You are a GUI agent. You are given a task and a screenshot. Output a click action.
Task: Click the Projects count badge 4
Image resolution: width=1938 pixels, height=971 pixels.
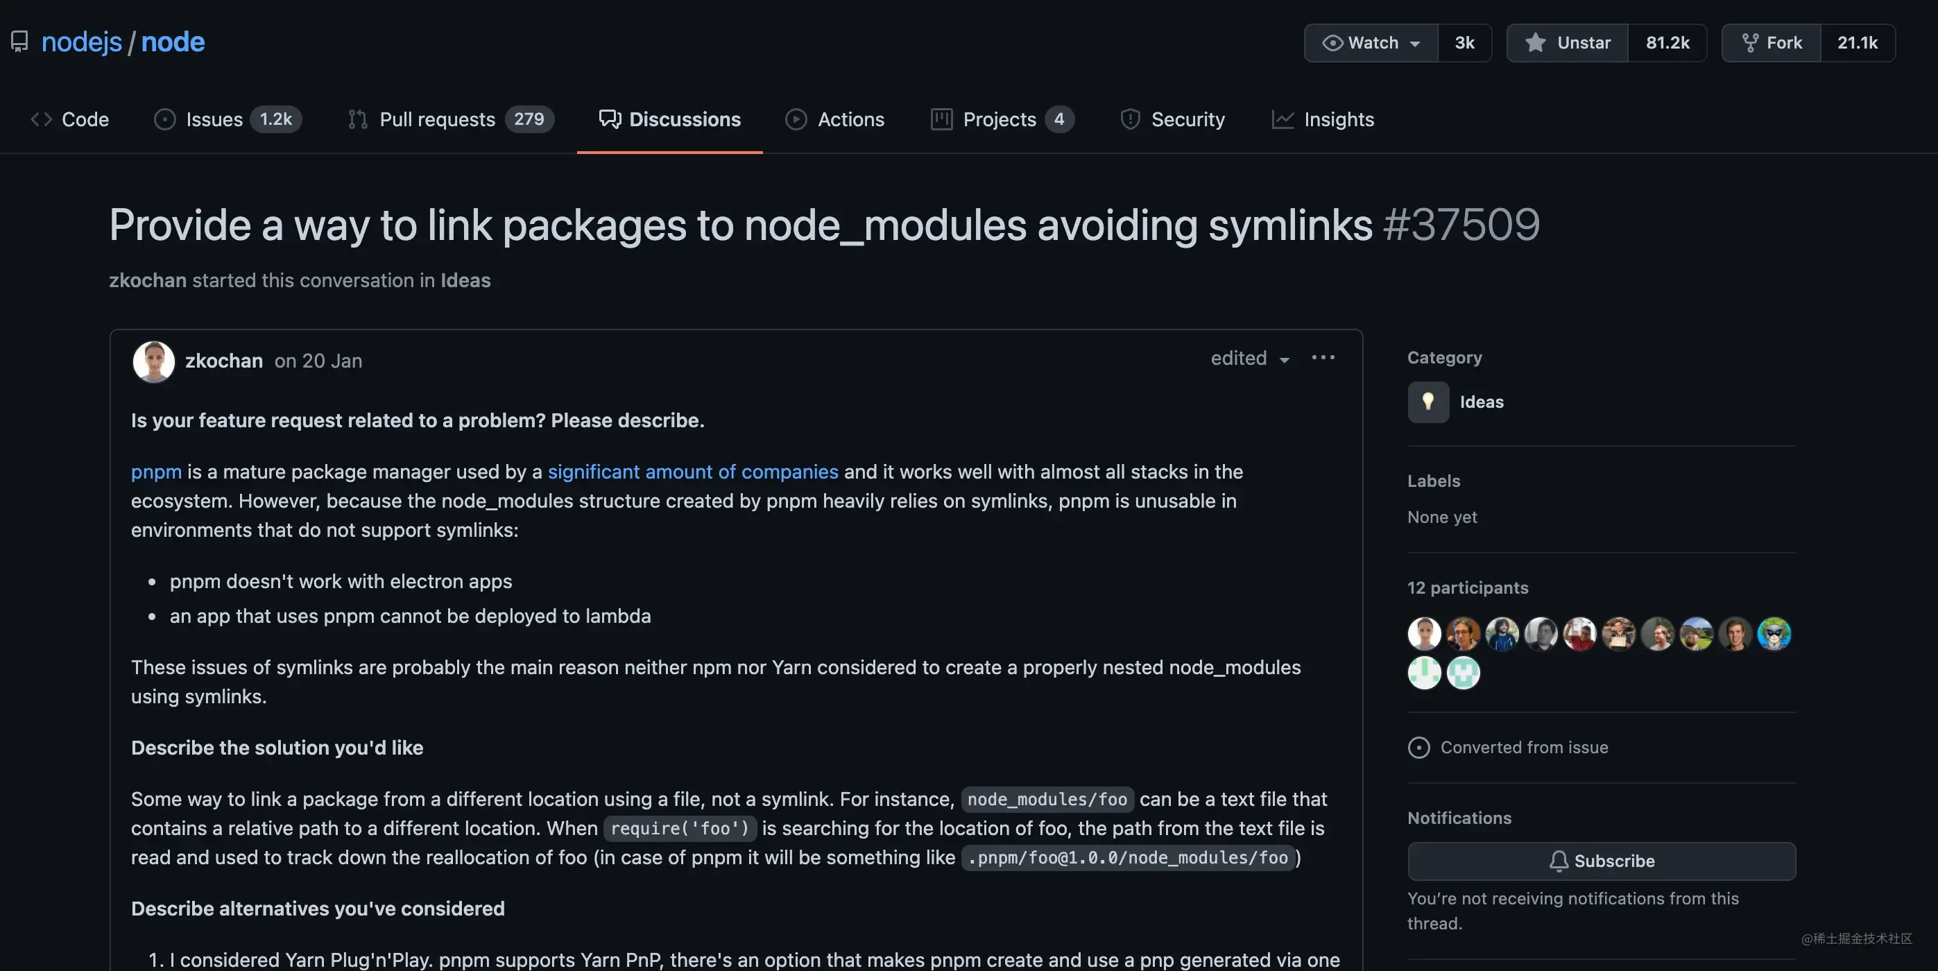[x=1059, y=119]
